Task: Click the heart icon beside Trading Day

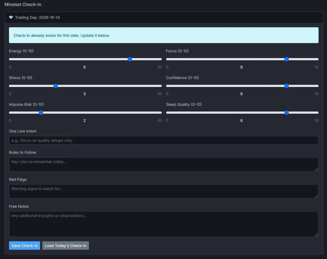Action: pyautogui.click(x=11, y=17)
